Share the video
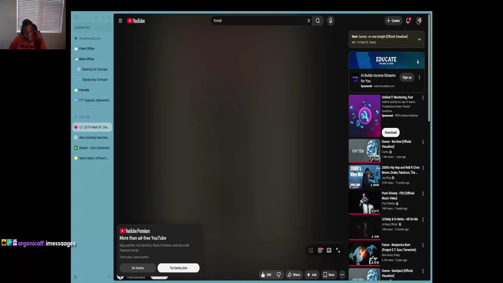The height and width of the screenshot is (283, 503). coord(294,275)
